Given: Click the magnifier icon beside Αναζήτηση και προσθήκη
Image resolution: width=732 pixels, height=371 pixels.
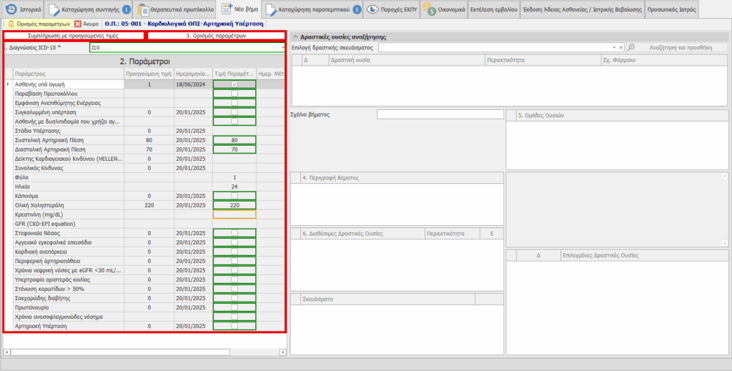Looking at the screenshot, I should click(631, 47).
